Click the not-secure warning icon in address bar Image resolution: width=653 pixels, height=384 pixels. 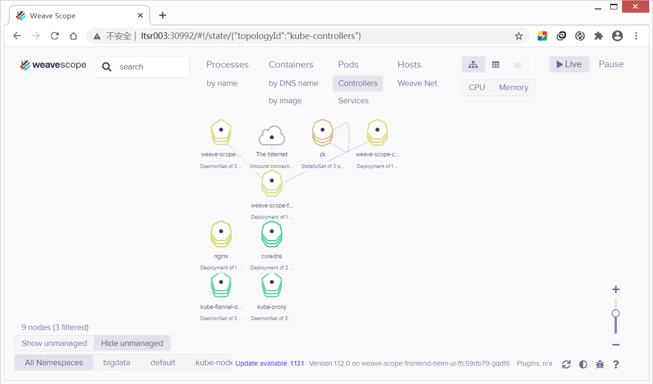click(97, 36)
